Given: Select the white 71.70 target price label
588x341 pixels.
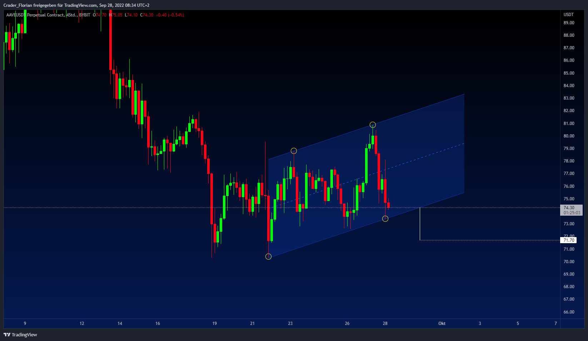Looking at the screenshot, I should click(569, 240).
